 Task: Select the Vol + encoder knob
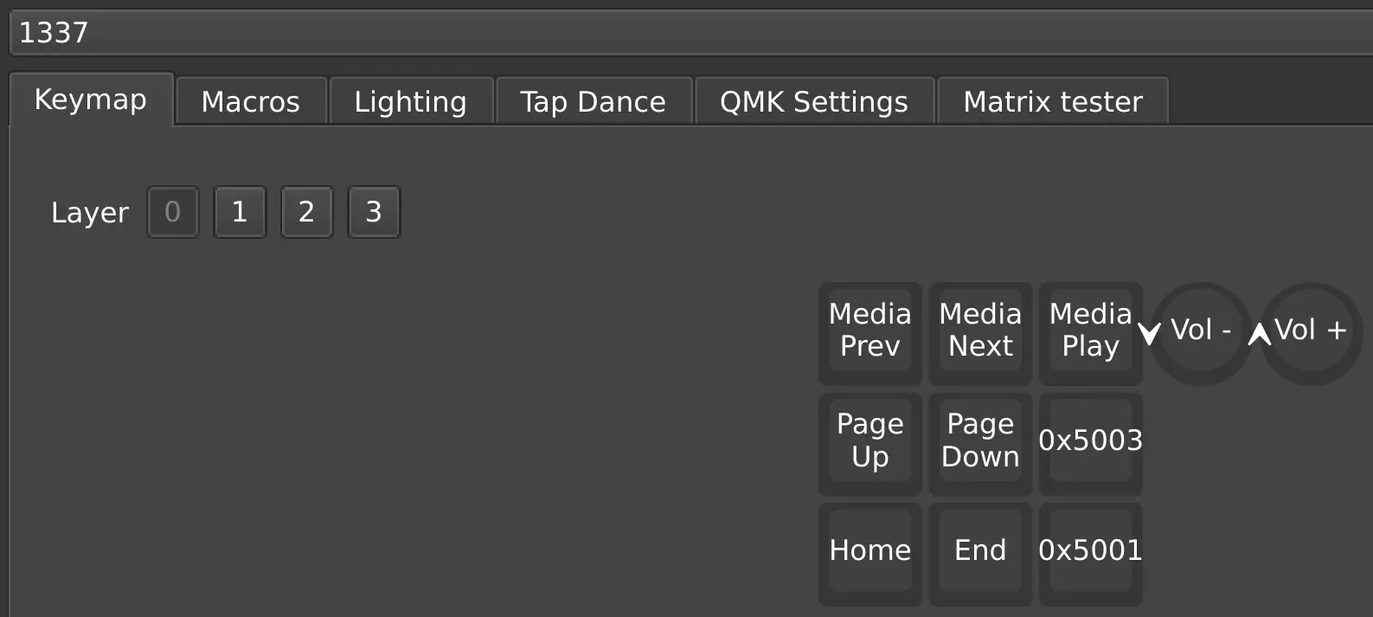coord(1311,332)
